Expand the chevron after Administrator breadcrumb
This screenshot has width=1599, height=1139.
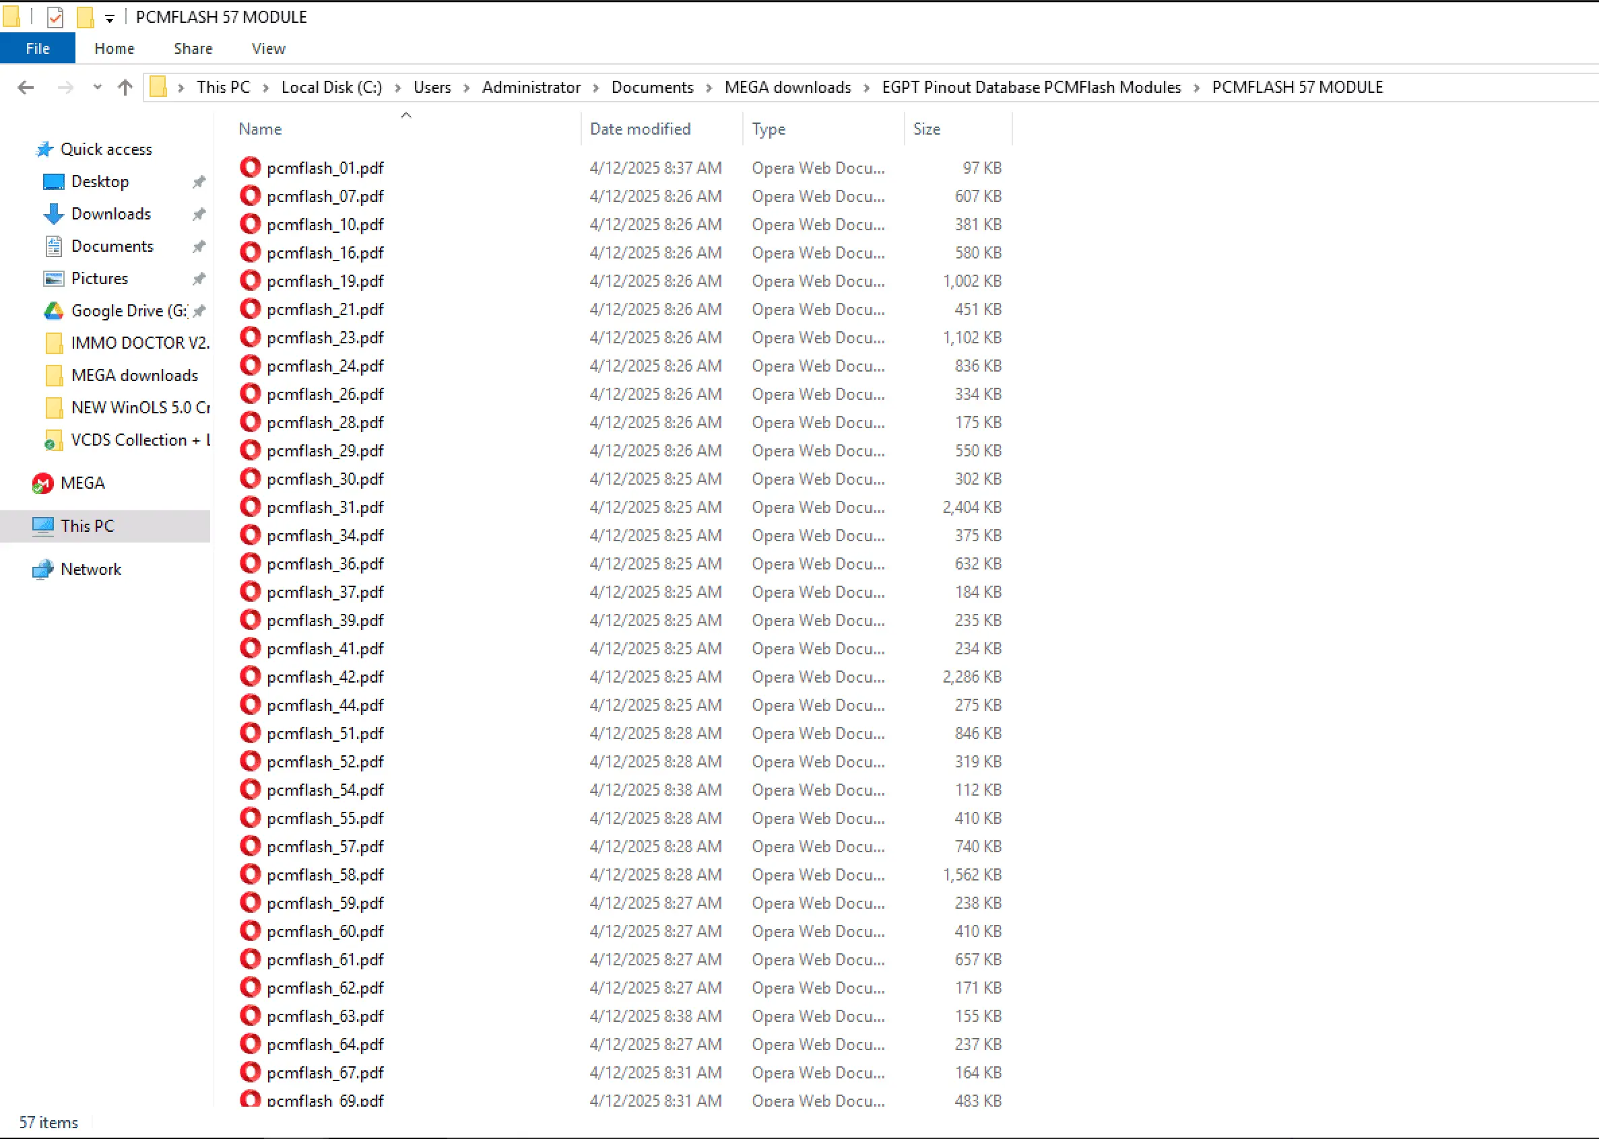[x=595, y=88]
